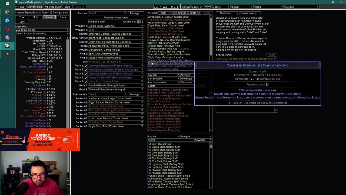Click the Import/Export Build button
346x195 pixels.
tap(27, 13)
